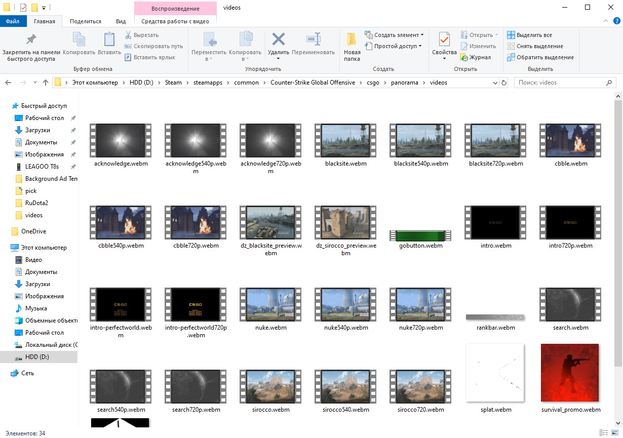Click the Поиск: videos search field

pyautogui.click(x=562, y=83)
